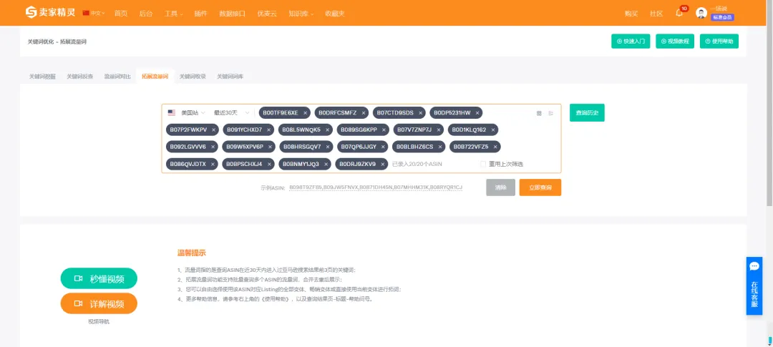Enable 重用上次筛选 checkbox

click(483, 164)
